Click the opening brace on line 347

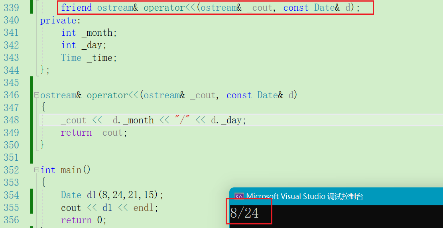(x=43, y=107)
